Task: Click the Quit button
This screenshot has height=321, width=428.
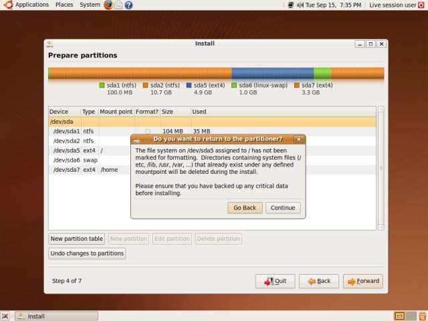Action: coord(275,281)
